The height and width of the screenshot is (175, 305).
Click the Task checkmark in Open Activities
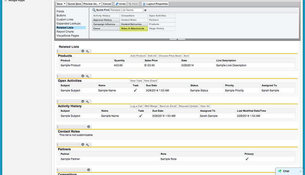(x=135, y=91)
